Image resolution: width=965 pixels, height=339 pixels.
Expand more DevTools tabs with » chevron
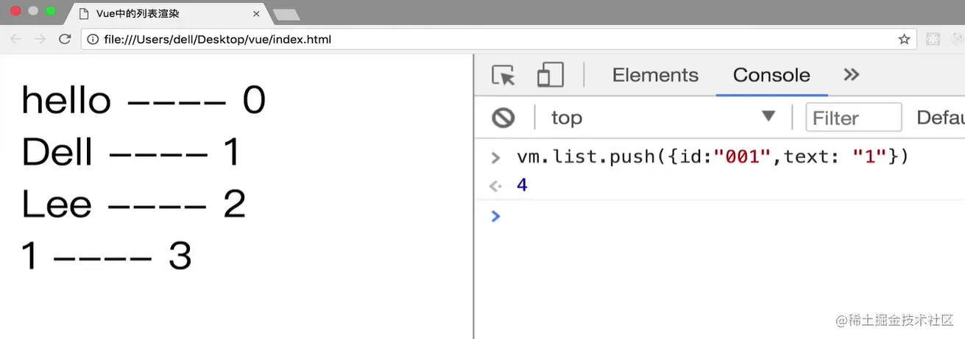(852, 74)
